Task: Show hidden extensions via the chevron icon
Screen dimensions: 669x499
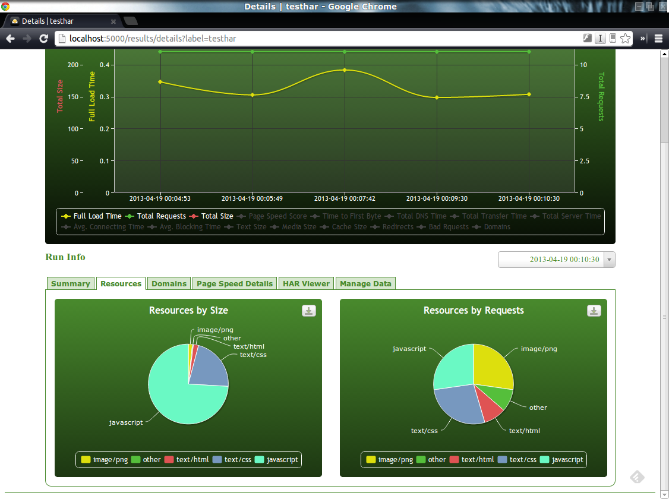Action: (x=643, y=39)
